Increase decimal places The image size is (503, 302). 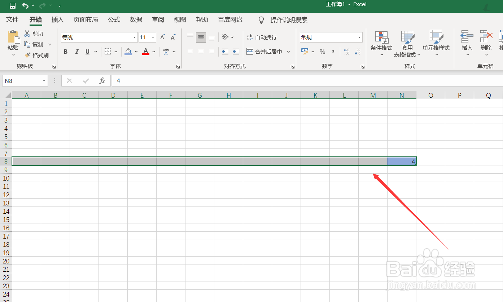point(346,52)
